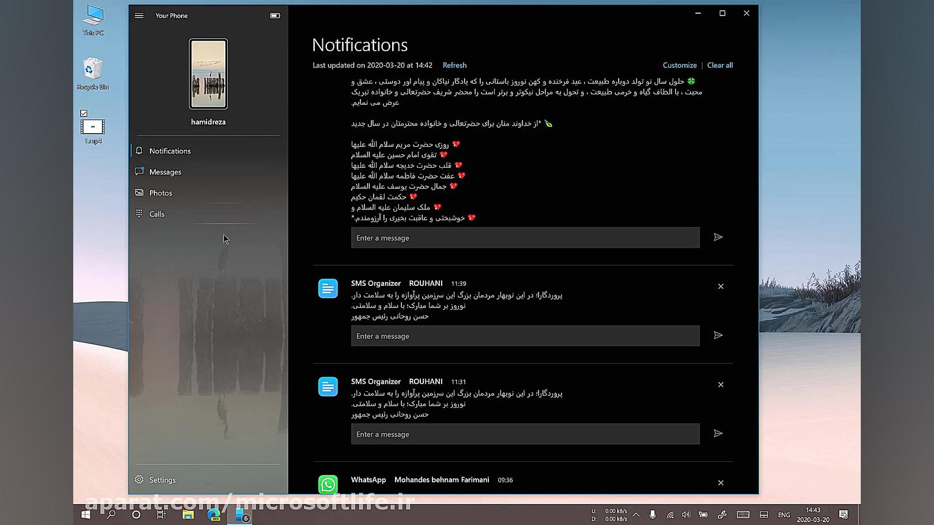
Task: Open the Windows Start menu
Action: (86, 515)
